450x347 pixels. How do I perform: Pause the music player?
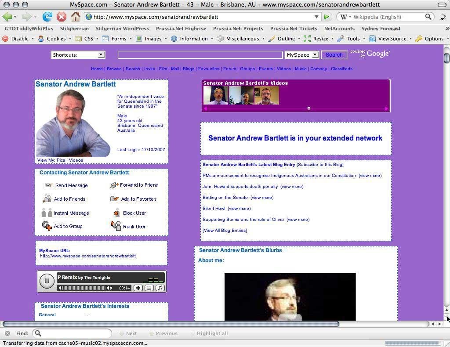click(47, 281)
